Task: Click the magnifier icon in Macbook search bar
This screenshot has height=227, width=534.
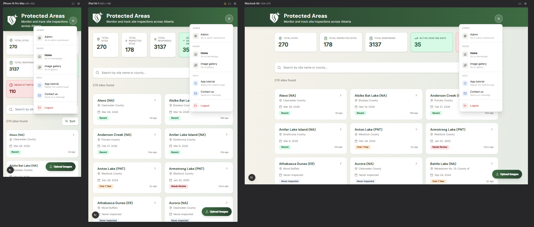Action: click(279, 67)
